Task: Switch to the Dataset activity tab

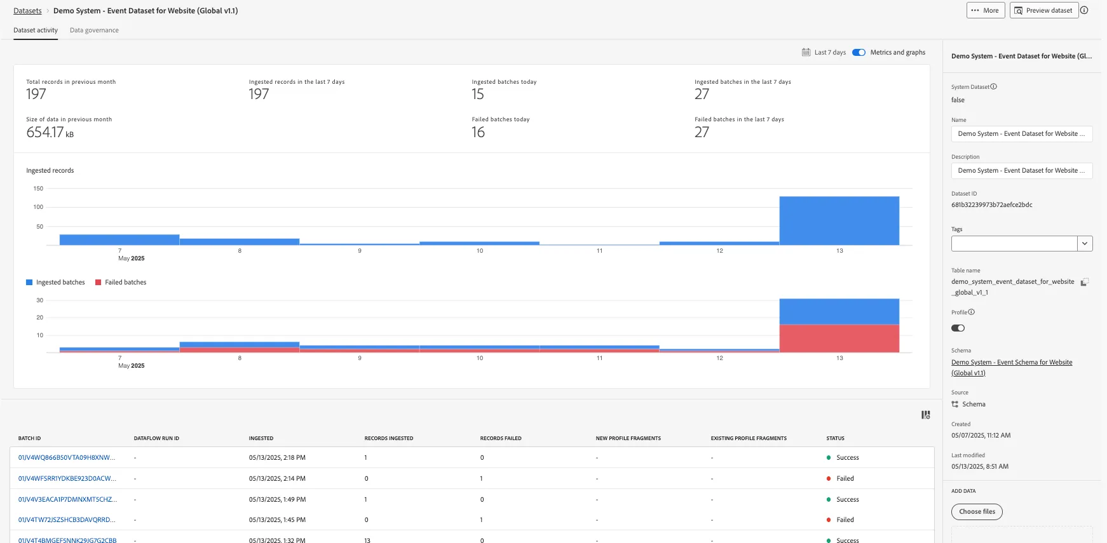Action: 36,30
